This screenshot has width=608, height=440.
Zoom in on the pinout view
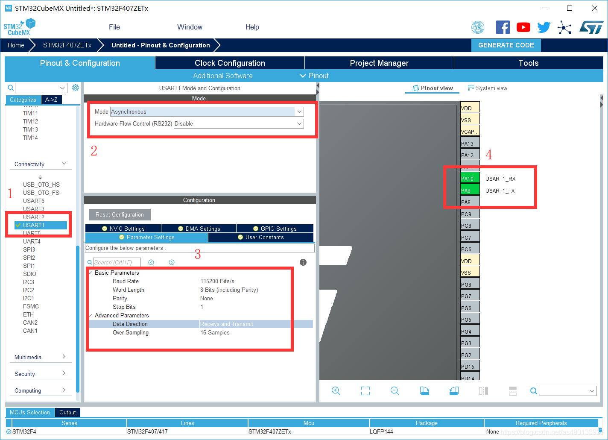336,391
